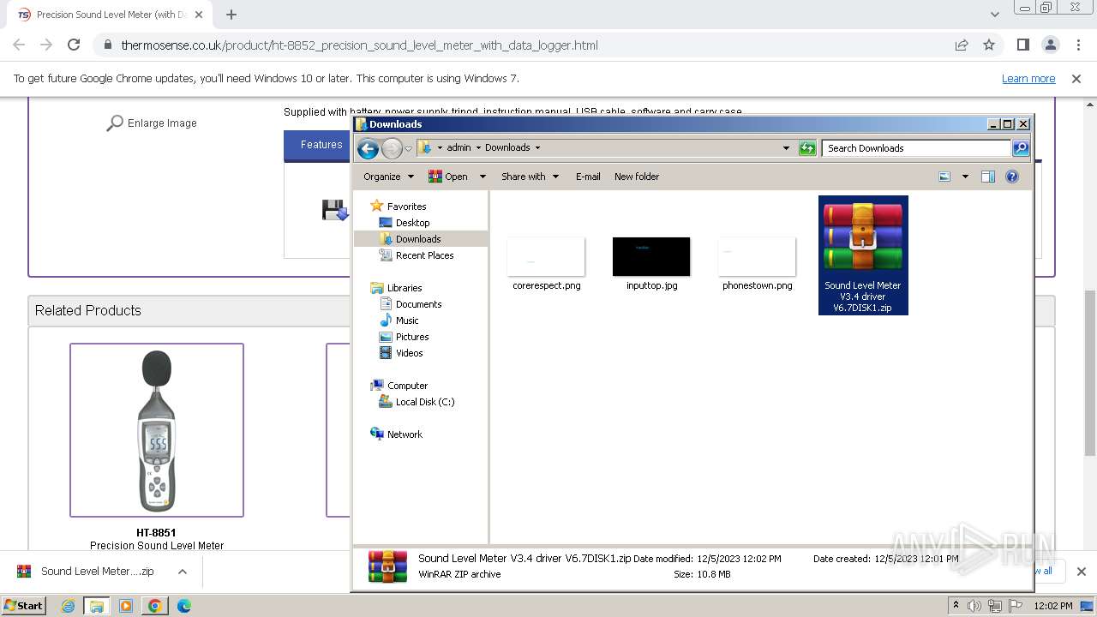This screenshot has width=1097, height=617.
Task: Expand Chrome tab search chevron
Action: 994,15
